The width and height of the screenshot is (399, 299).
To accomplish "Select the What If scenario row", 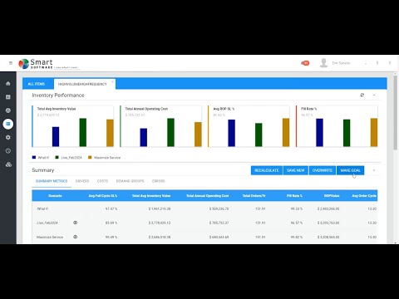I will pyautogui.click(x=204, y=208).
